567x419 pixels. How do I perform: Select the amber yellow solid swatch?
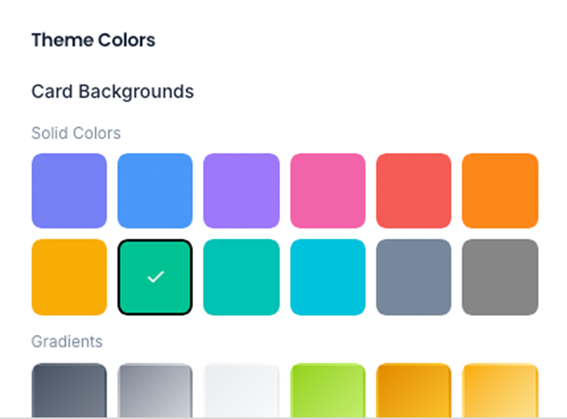[x=69, y=277]
